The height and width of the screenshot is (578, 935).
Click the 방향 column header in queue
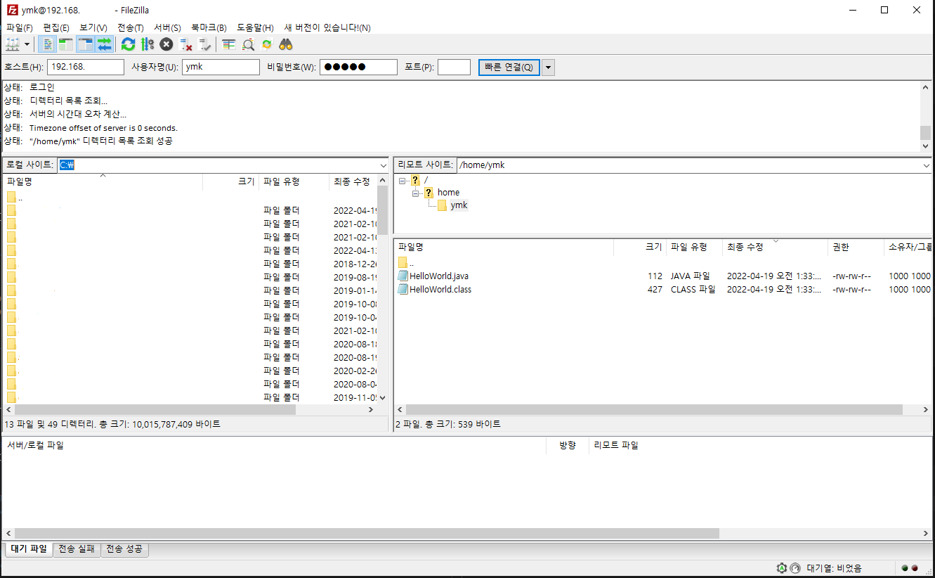(x=568, y=445)
